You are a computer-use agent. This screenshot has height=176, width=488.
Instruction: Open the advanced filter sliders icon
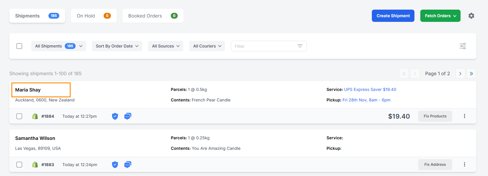pos(463,46)
